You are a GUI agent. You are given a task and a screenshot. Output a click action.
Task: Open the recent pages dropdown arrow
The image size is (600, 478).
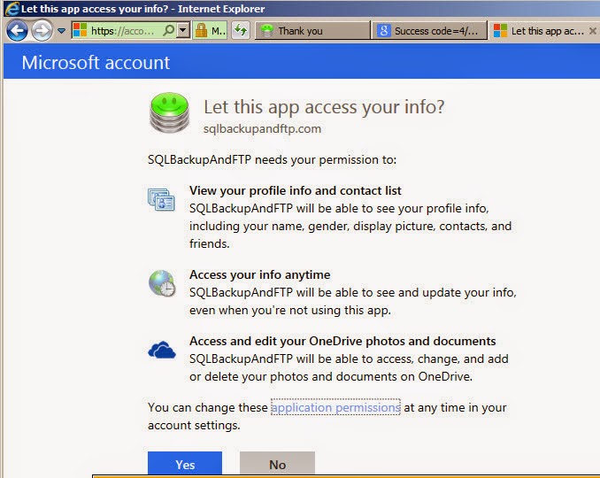[x=61, y=31]
